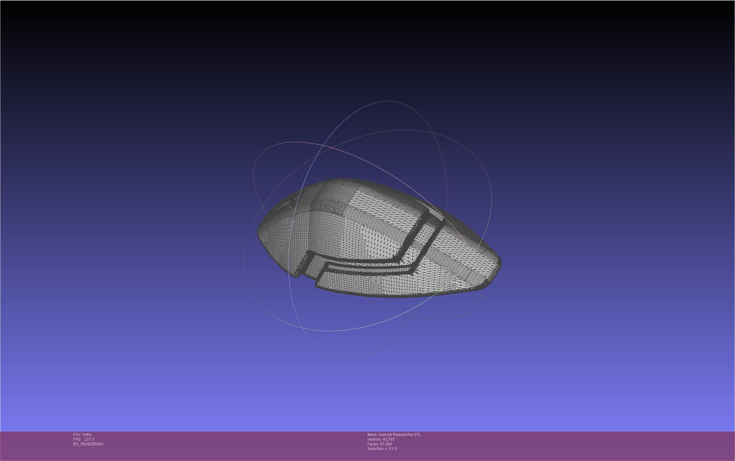Click the "Faces: 87,594" count
Viewport: 735px width, 461px height.
pos(379,444)
